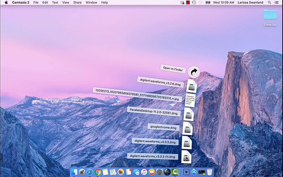Screen dimensions: 283x177
Task: Open Finder from the Dock
Action: 74,172
